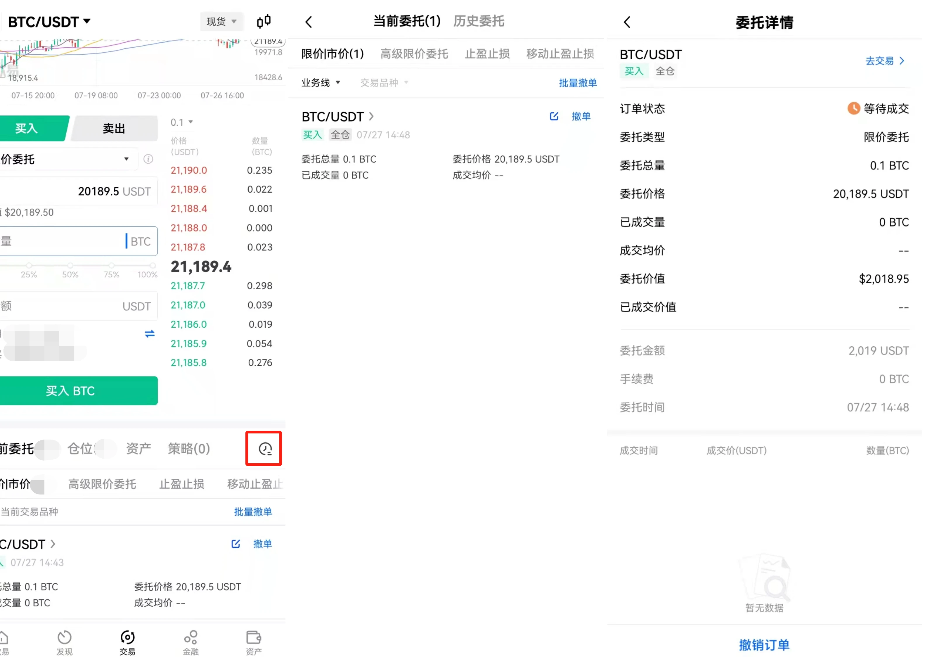Tap the edit order icon beside 撤单
The width and height of the screenshot is (925, 657).
coord(554,116)
